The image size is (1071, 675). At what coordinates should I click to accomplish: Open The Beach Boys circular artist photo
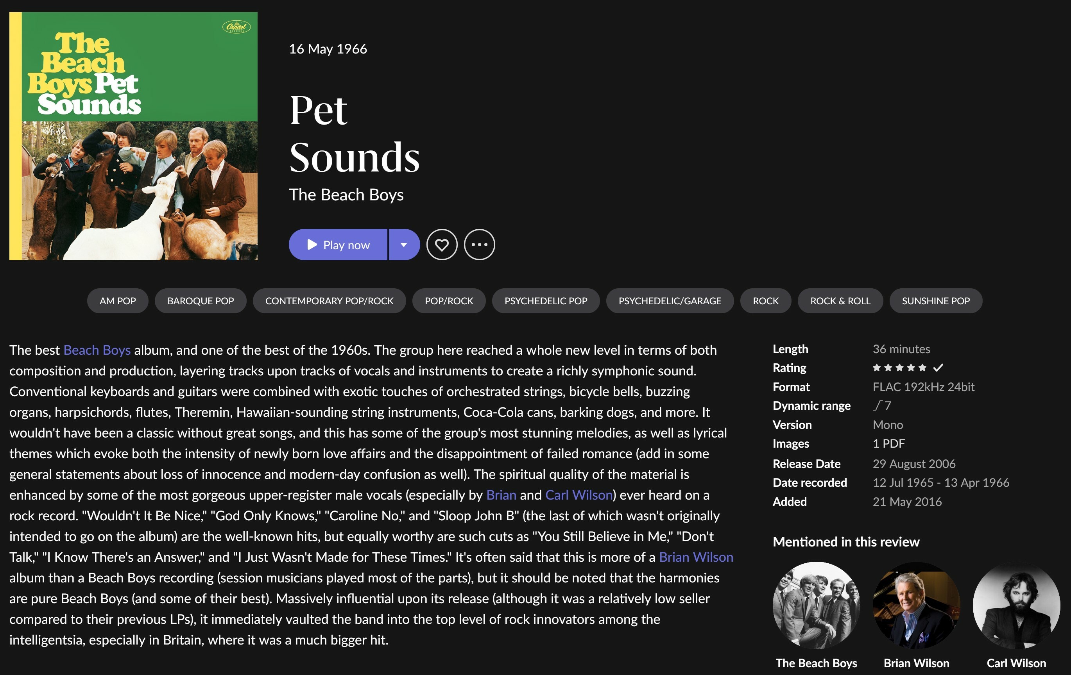[816, 605]
